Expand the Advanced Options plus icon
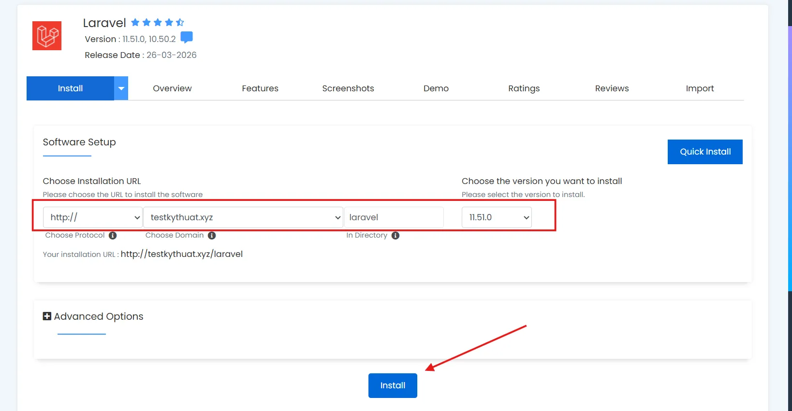Image resolution: width=792 pixels, height=411 pixels. pyautogui.click(x=47, y=316)
